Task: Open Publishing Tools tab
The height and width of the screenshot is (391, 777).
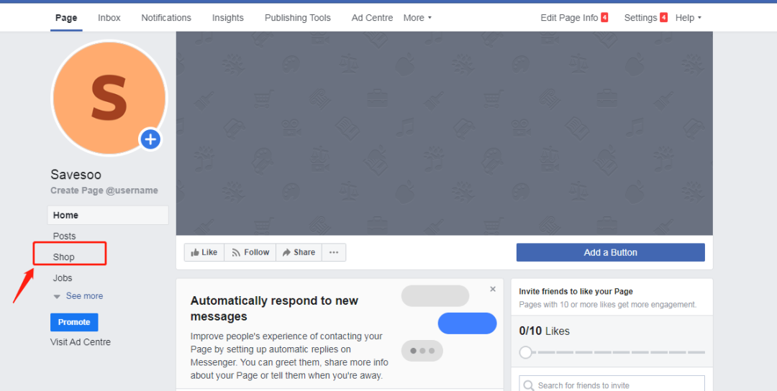Action: [297, 18]
